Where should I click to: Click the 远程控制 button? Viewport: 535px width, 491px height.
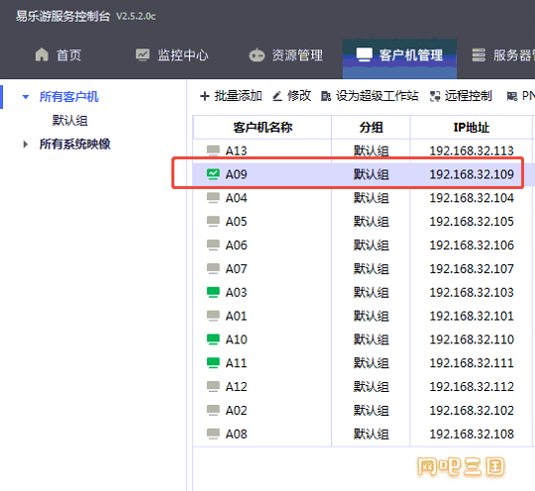(461, 96)
